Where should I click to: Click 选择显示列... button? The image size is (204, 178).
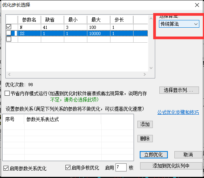point(179,90)
